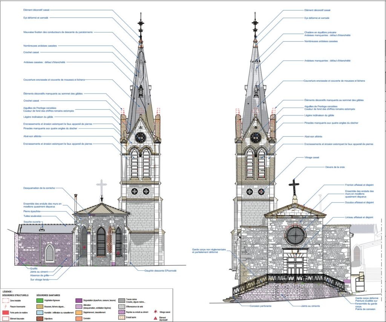Screen dimensions: 386x322
Task: Click the green Végétation ligneuse swatch
Action: coord(39,301)
